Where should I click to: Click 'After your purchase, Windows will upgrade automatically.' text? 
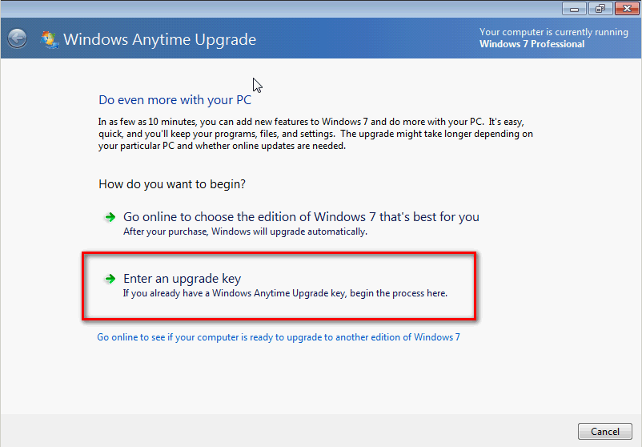pyautogui.click(x=245, y=232)
